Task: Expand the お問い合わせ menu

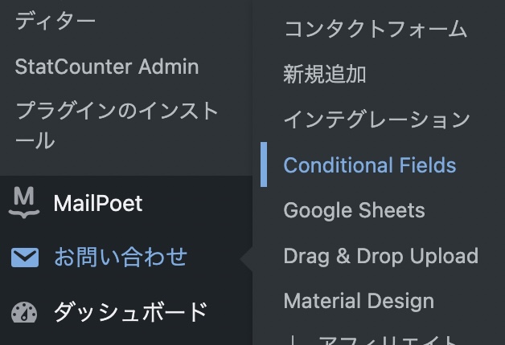Action: point(120,258)
